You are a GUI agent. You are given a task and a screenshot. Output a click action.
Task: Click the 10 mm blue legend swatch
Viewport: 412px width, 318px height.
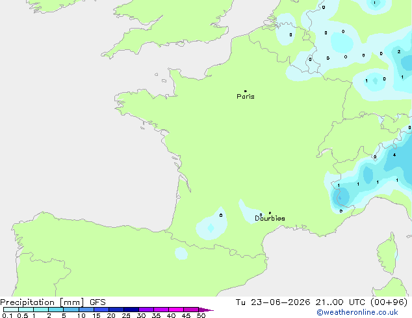coord(86,310)
